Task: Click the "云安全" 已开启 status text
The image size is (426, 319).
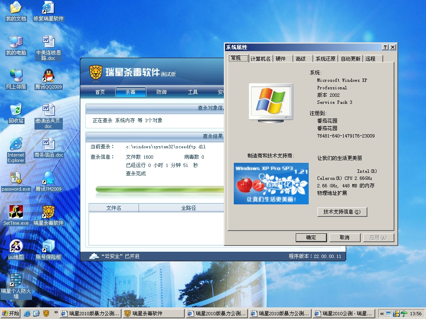Action: pos(120,256)
